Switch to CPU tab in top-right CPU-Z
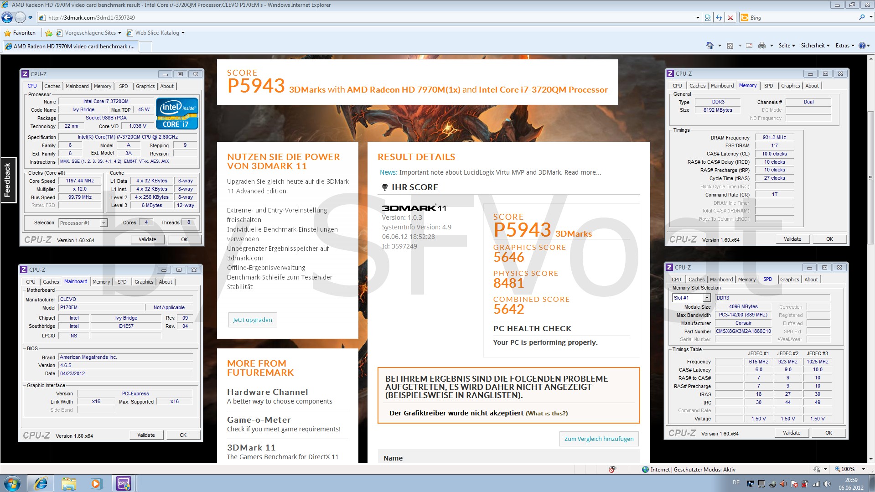The image size is (875, 492). click(x=678, y=86)
